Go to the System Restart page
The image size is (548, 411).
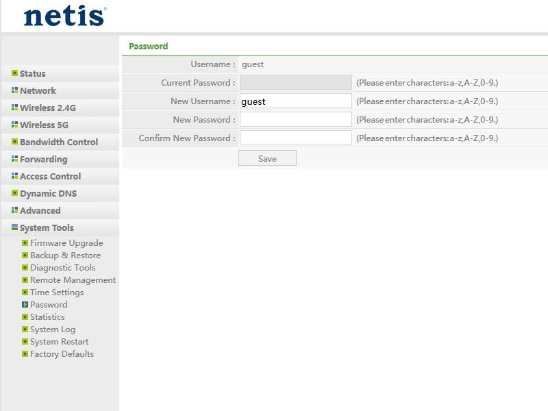59,342
